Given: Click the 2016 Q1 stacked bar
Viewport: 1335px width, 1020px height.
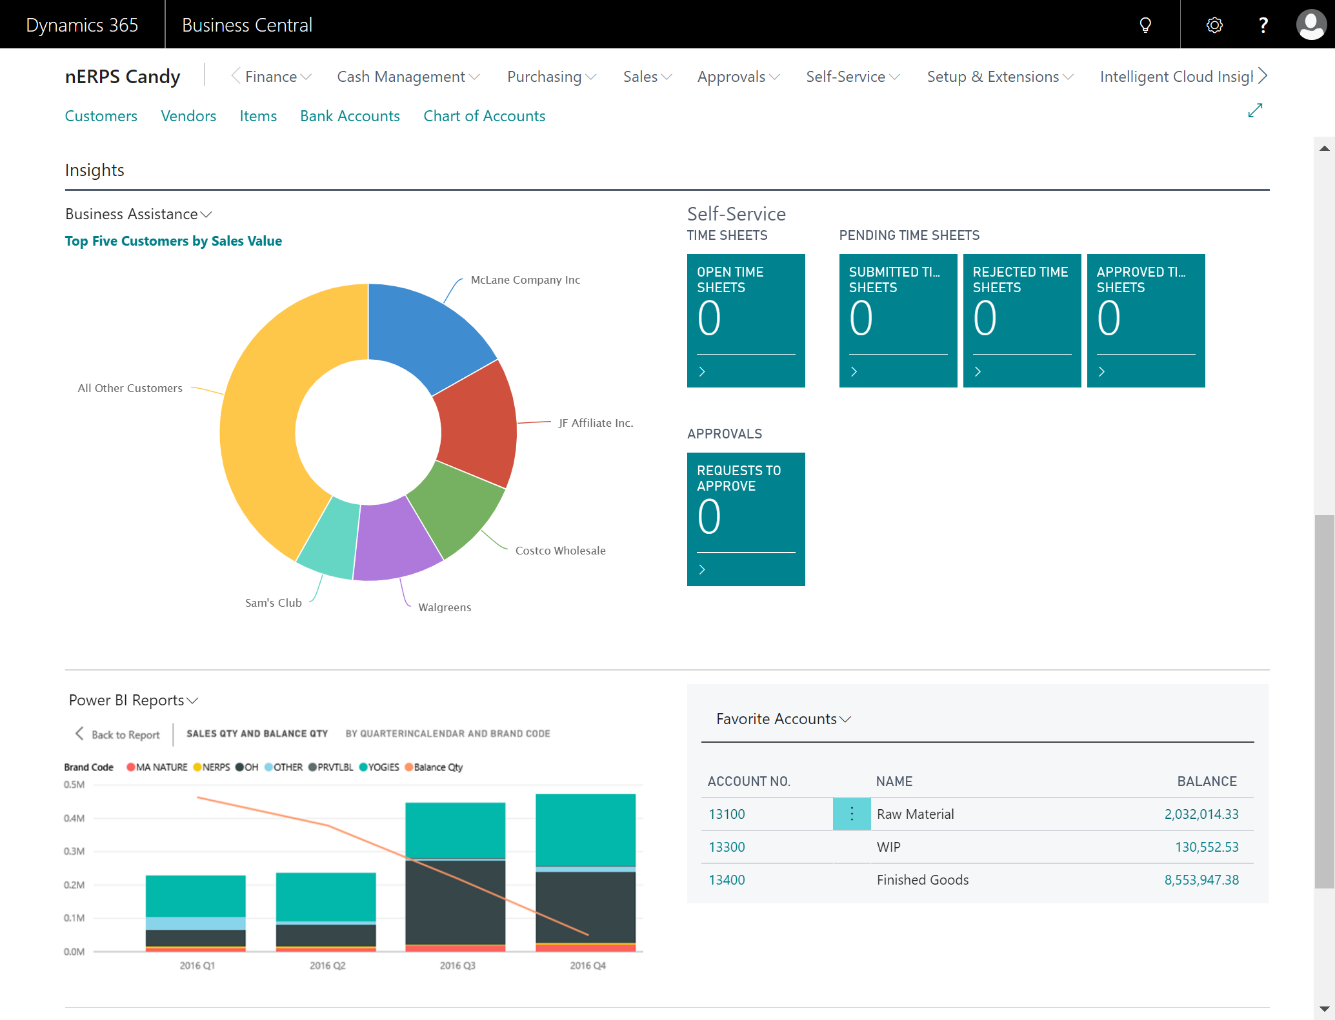Looking at the screenshot, I should click(x=196, y=914).
